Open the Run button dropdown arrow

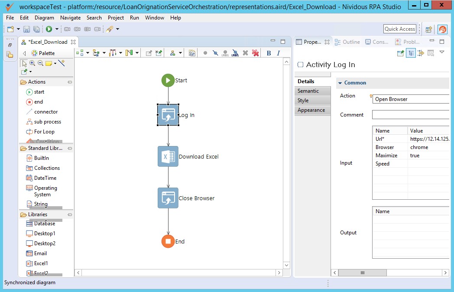57,29
